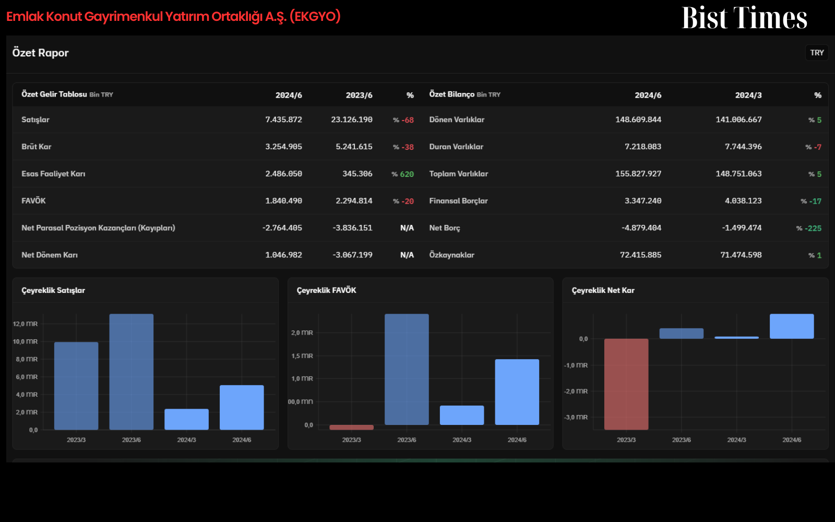The width and height of the screenshot is (835, 522).
Task: Click the Emlak Konut (EKGYO) company title
Action: (x=173, y=17)
